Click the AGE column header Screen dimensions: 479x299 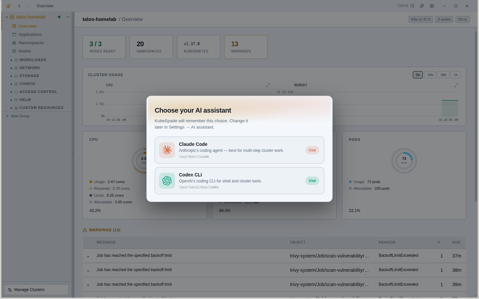pyautogui.click(x=456, y=242)
